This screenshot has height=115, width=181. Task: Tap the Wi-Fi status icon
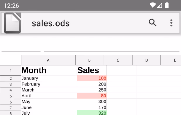click(x=153, y=5)
